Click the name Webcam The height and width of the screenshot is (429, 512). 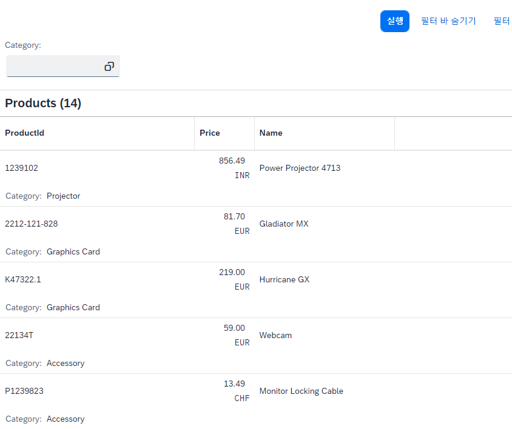point(275,335)
